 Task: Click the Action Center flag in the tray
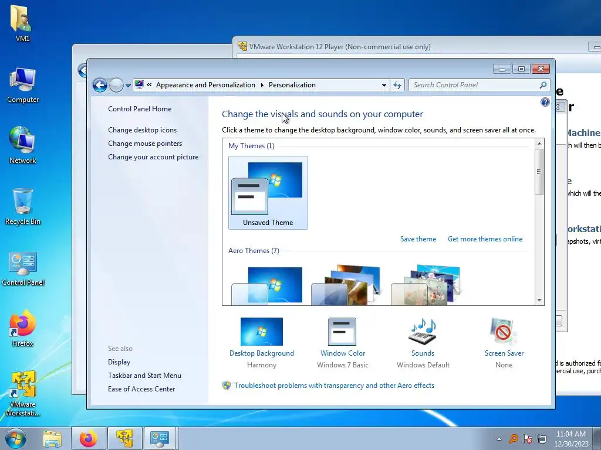coord(528,439)
